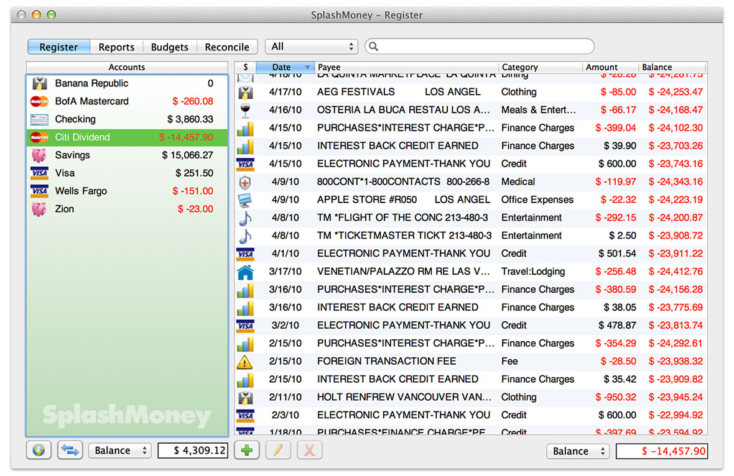Click the Visa card icon beside Wells Fargo
The width and height of the screenshot is (734, 476).
(x=39, y=191)
